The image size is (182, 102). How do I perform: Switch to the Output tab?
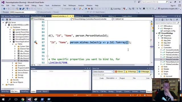142,92
